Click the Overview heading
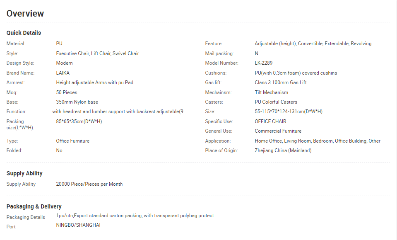This screenshot has height=240, width=397. [x=25, y=13]
